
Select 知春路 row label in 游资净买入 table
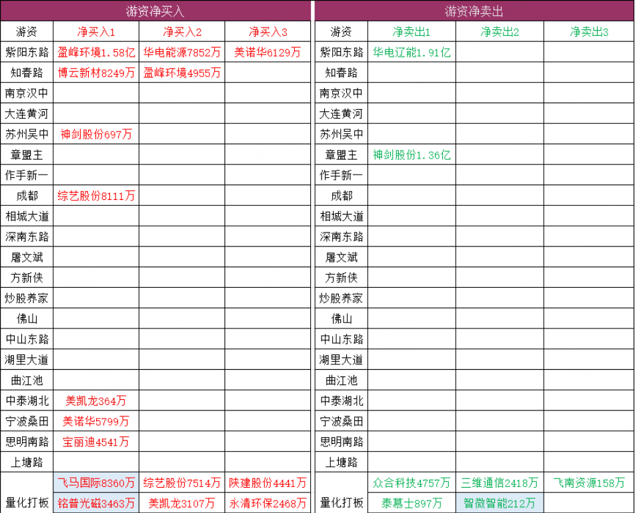(27, 73)
